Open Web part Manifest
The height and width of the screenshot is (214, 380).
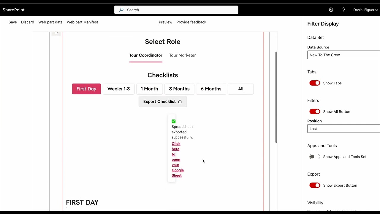[x=82, y=22]
